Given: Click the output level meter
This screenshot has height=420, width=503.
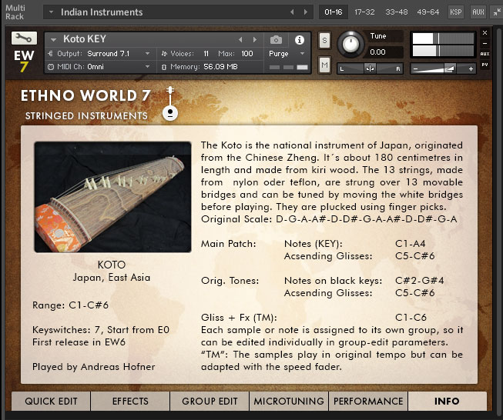Looking at the screenshot, I should point(443,45).
